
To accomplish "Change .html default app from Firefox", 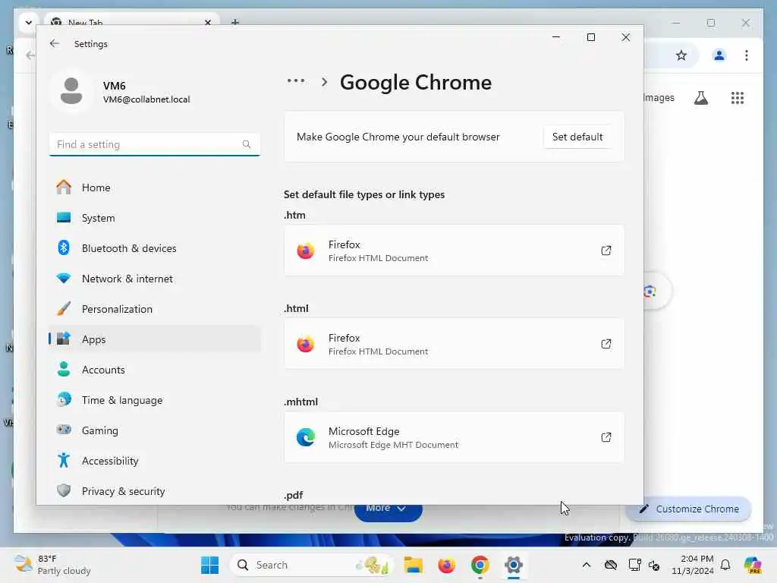I will point(454,344).
